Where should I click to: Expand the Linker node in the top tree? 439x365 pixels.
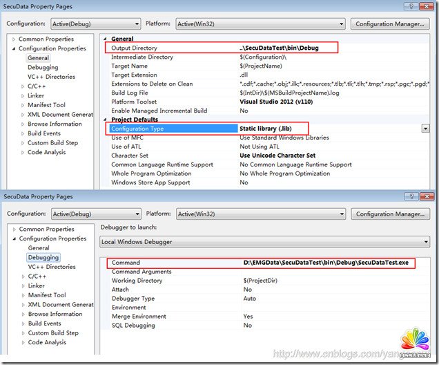pos(23,95)
